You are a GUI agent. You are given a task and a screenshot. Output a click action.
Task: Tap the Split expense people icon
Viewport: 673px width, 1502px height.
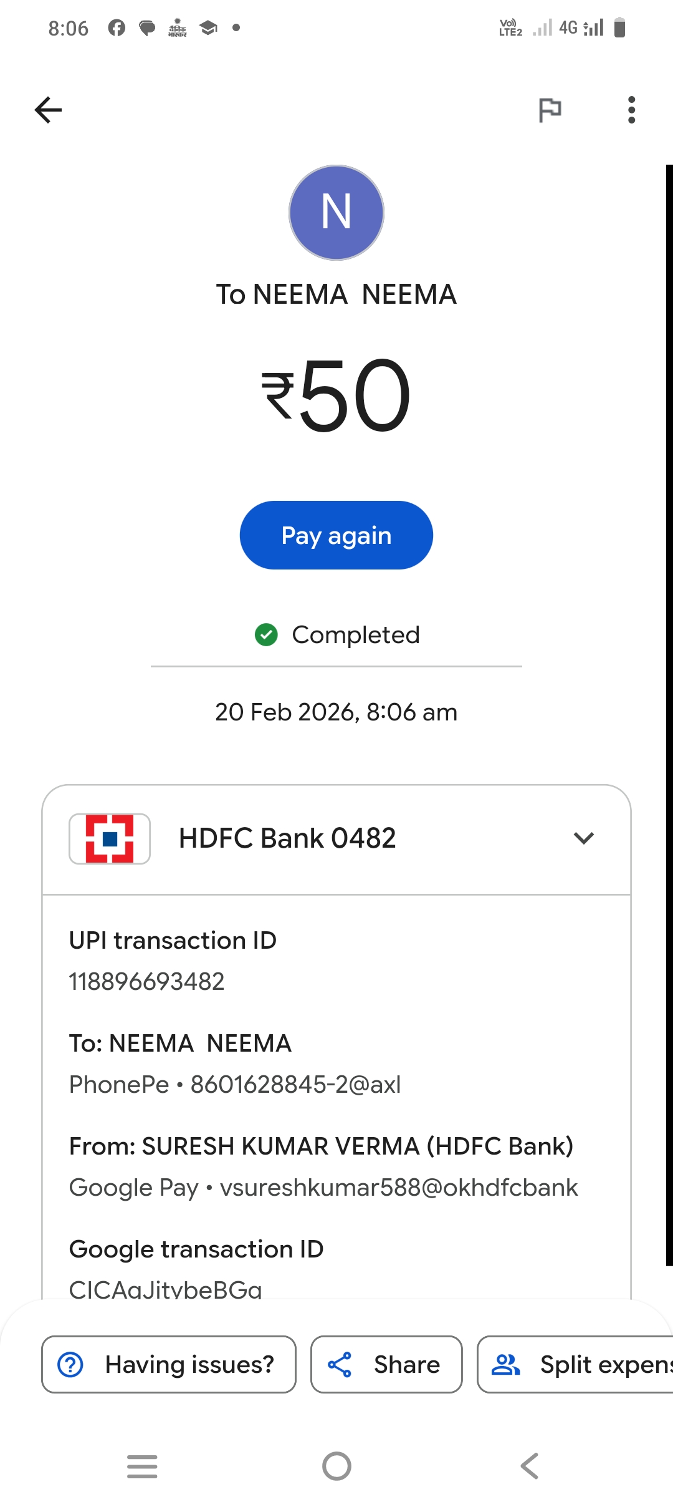point(505,1364)
